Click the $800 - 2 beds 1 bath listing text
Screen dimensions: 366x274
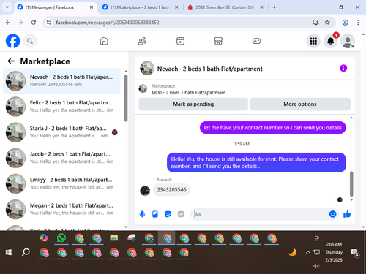coord(188,93)
